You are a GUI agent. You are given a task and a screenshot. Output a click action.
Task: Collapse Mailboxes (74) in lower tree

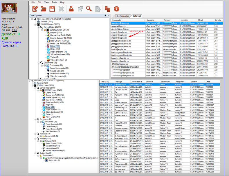click(x=35, y=134)
